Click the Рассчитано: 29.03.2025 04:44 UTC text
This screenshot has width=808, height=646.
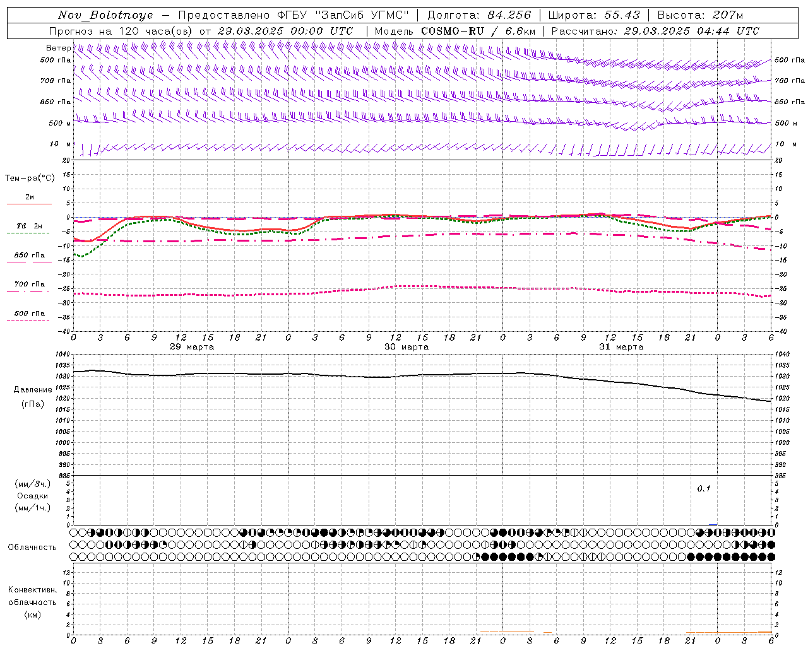(655, 31)
